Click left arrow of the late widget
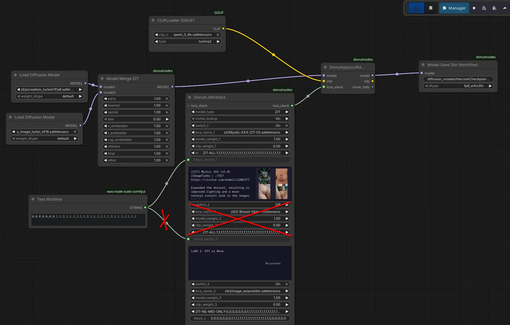Image resolution: width=510 pixels, height=325 pixels. coord(105,119)
